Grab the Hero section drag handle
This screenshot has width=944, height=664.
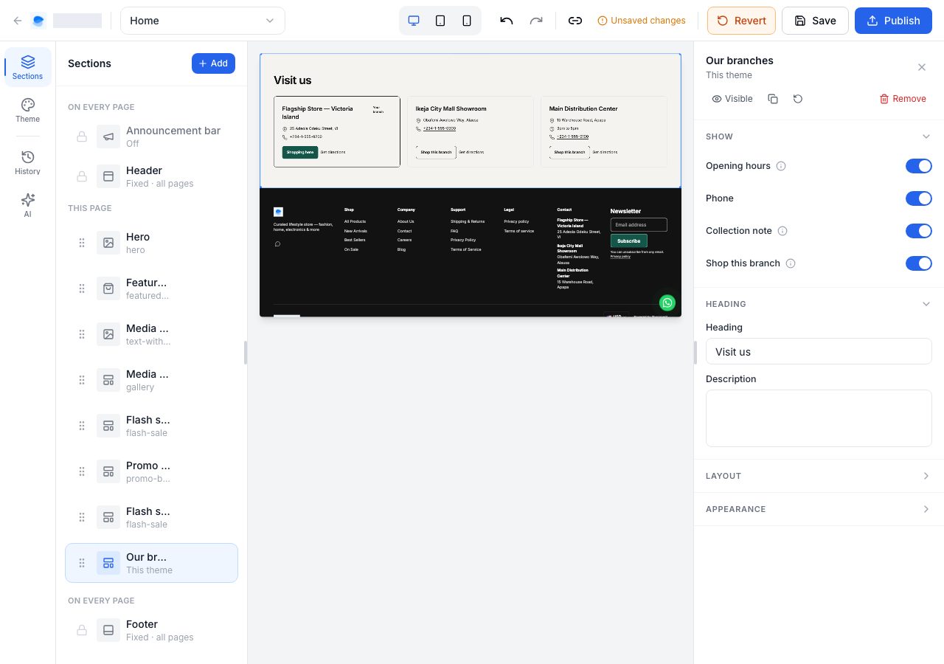(x=82, y=243)
